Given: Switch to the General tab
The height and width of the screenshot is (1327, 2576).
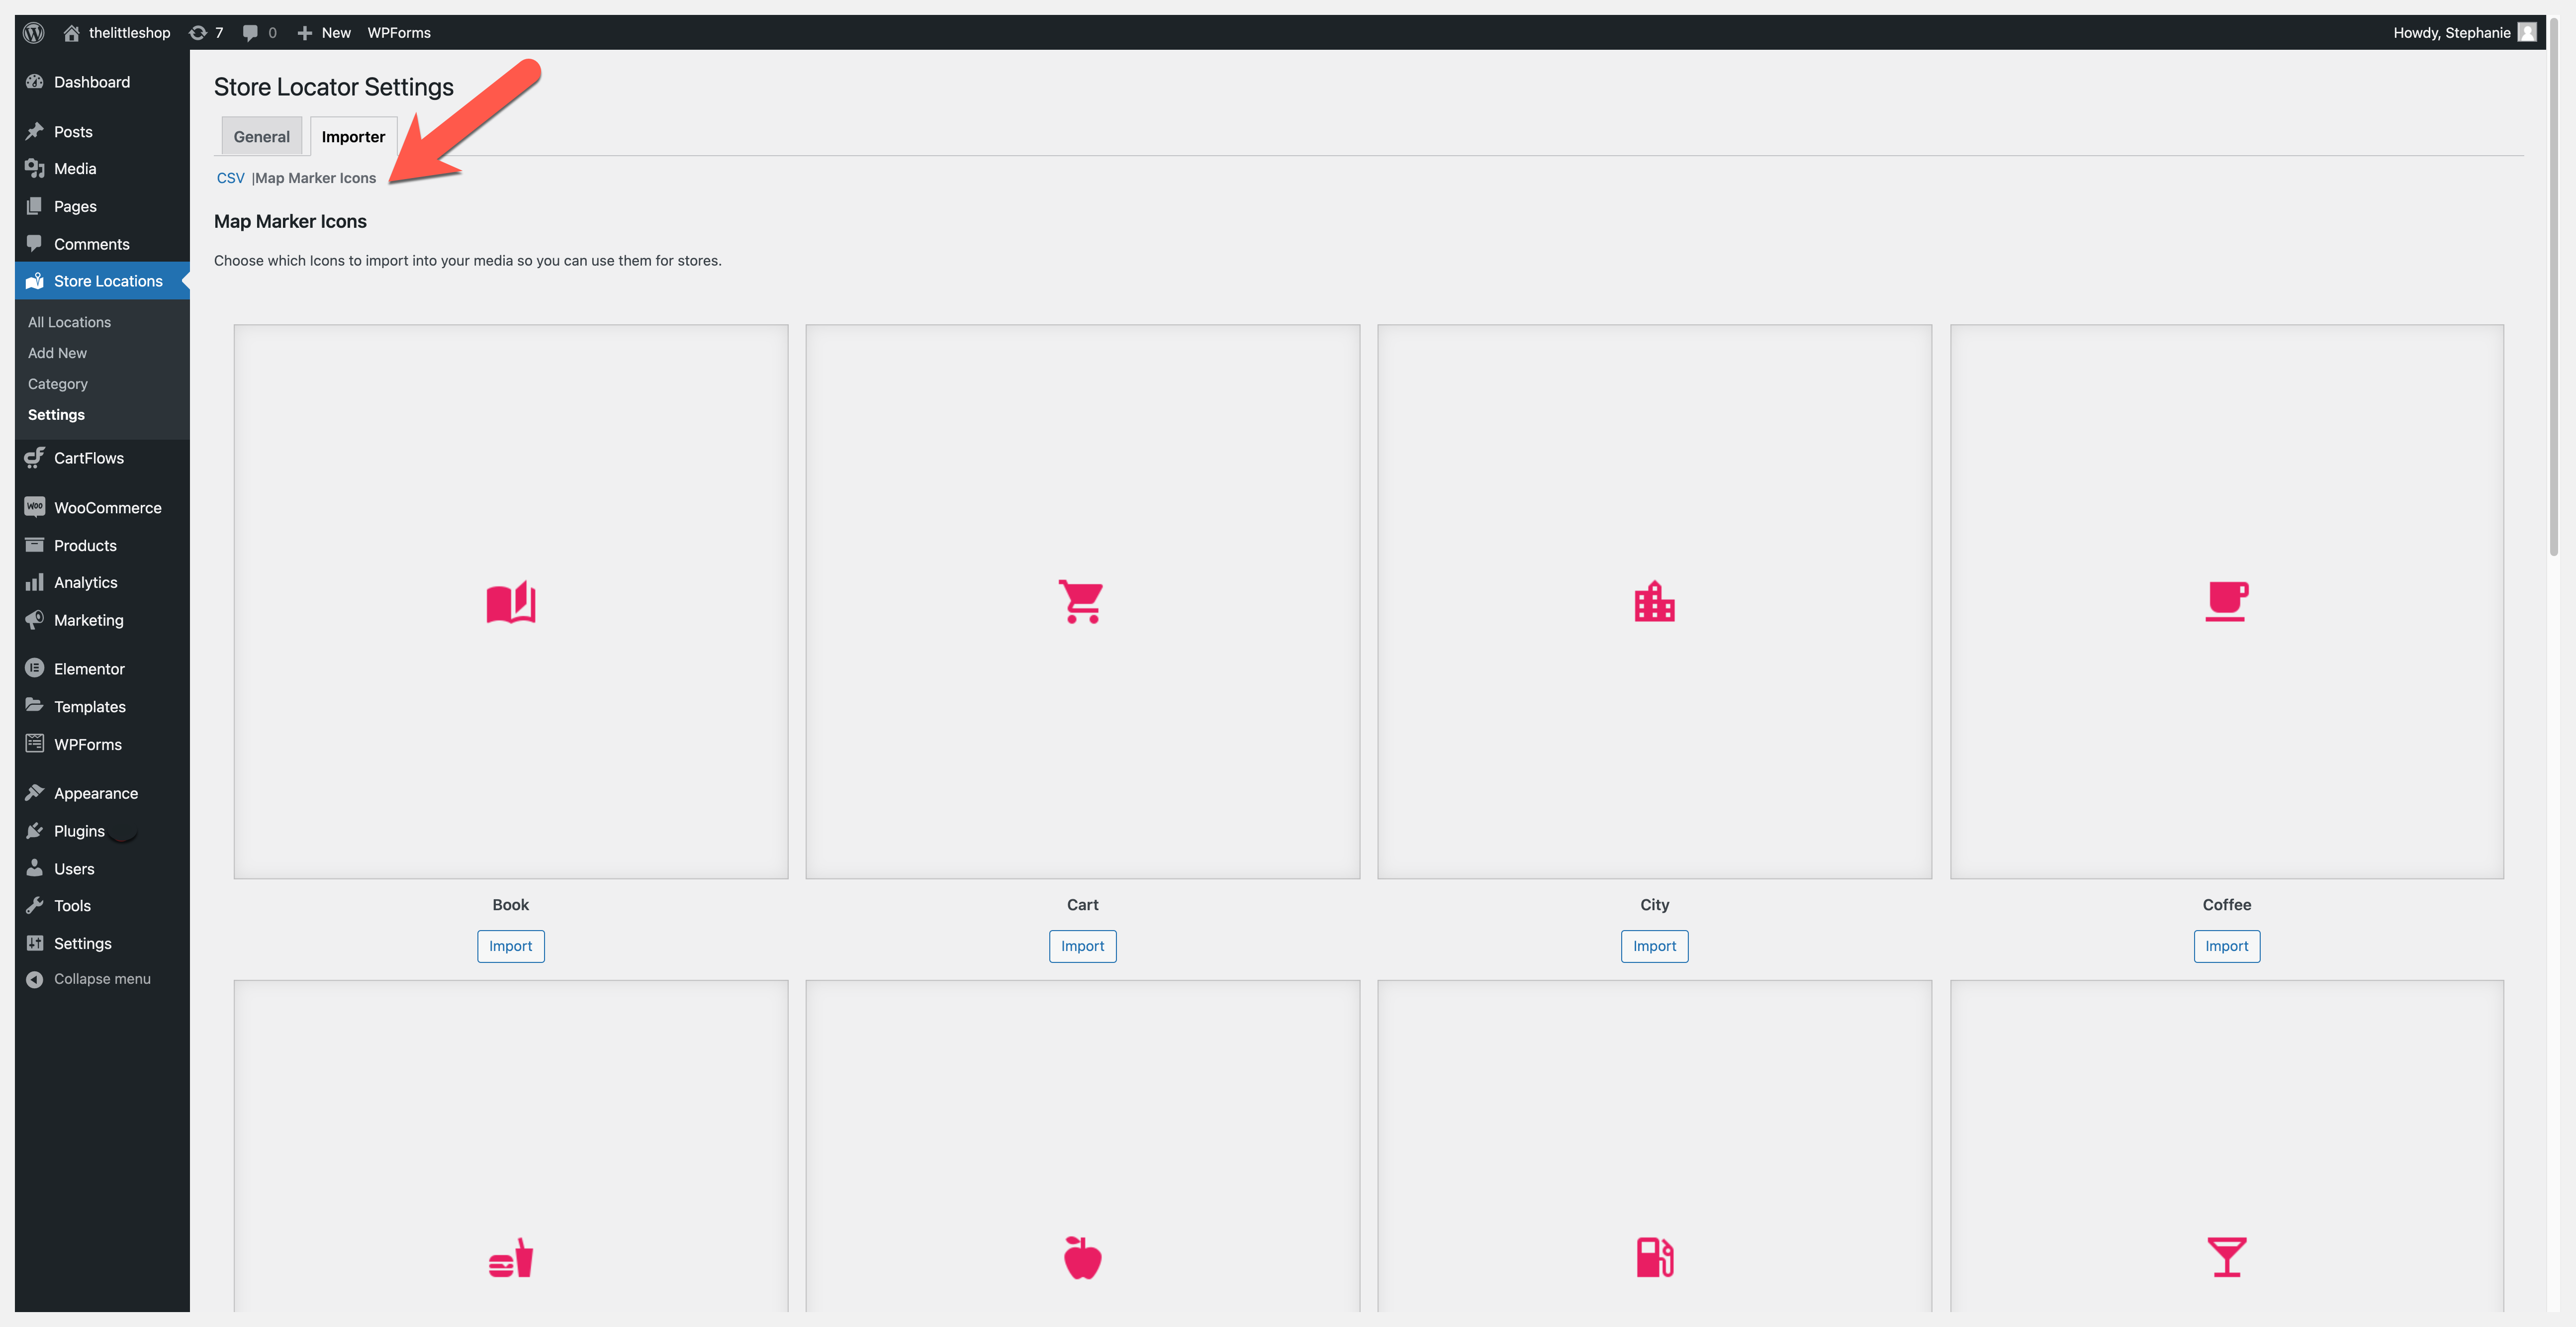Looking at the screenshot, I should point(261,137).
